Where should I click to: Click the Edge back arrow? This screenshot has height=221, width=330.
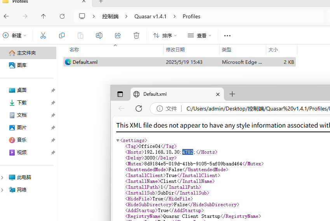[122, 109]
